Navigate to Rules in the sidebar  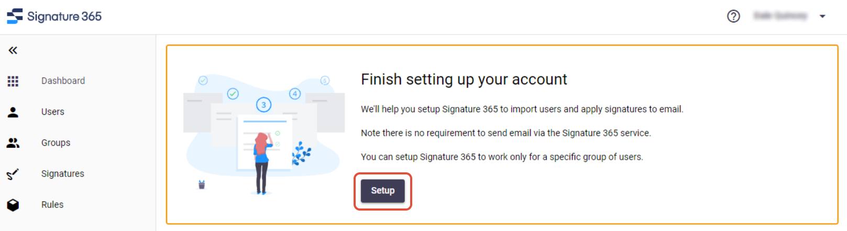click(x=52, y=204)
